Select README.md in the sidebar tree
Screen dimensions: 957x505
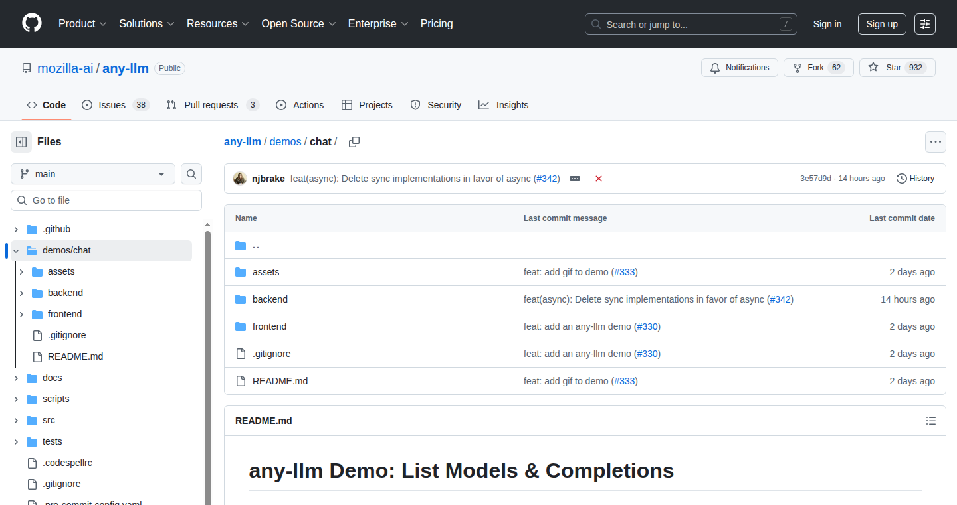pos(75,356)
